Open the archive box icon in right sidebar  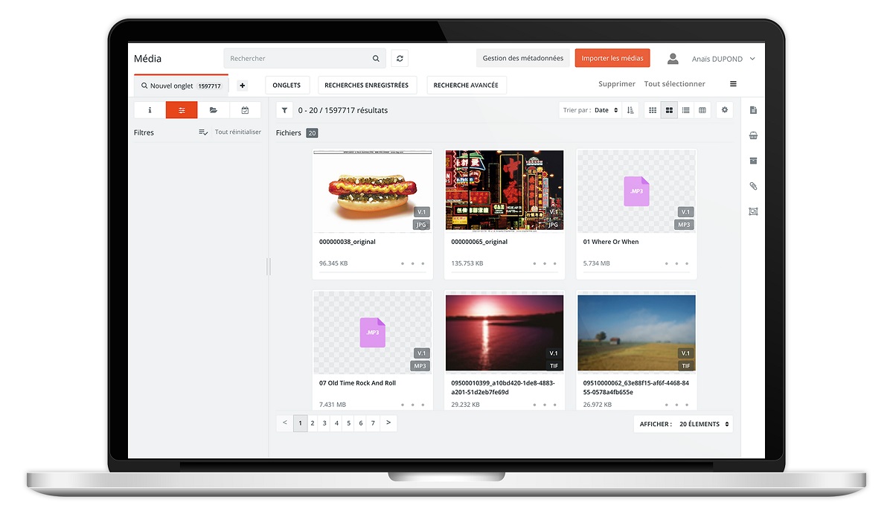[753, 161]
